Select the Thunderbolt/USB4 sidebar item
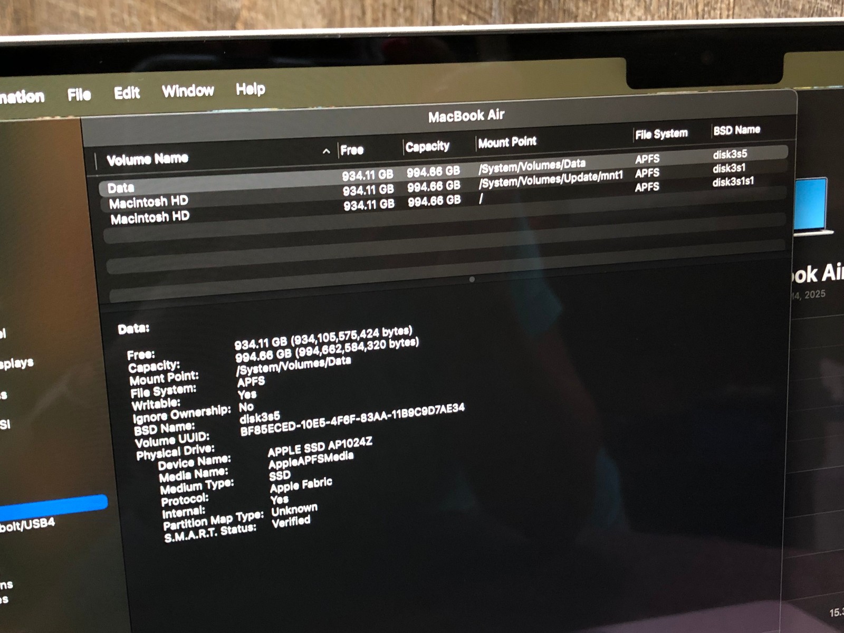The image size is (844, 633). coord(26,525)
